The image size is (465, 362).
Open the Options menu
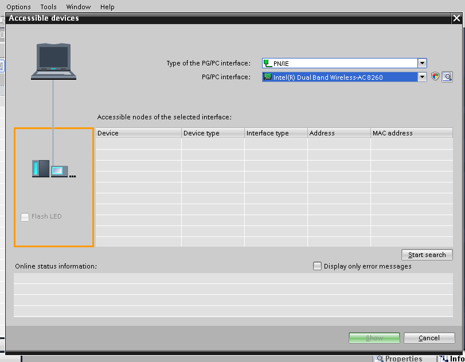18,6
